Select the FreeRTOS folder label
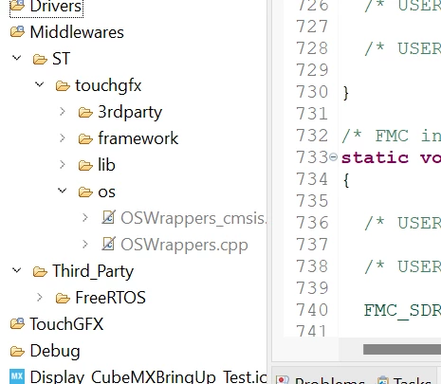This screenshot has width=441, height=384. click(110, 298)
